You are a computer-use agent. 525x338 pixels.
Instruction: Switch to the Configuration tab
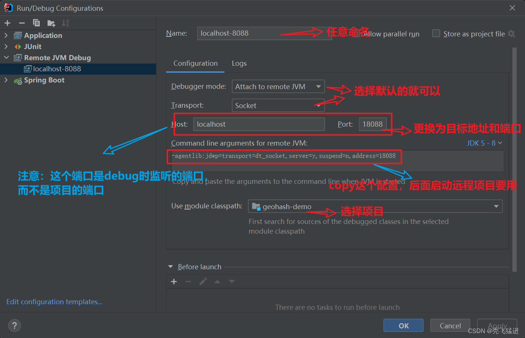pyautogui.click(x=195, y=64)
